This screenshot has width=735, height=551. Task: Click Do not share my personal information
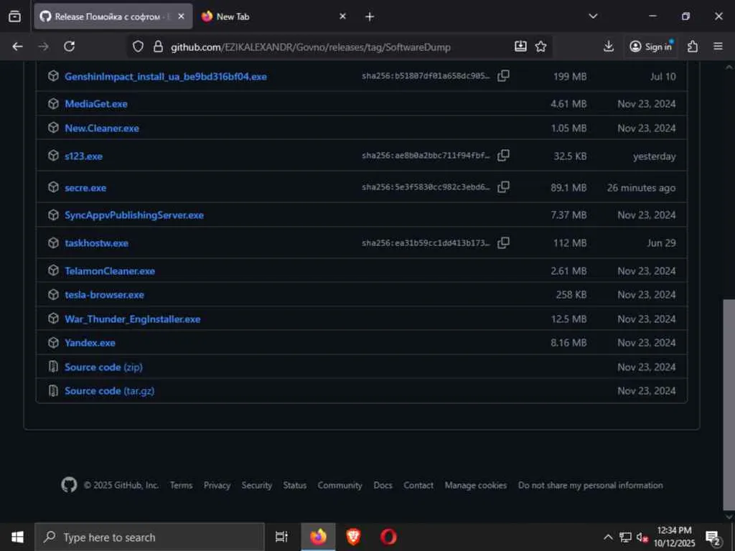pyautogui.click(x=590, y=485)
